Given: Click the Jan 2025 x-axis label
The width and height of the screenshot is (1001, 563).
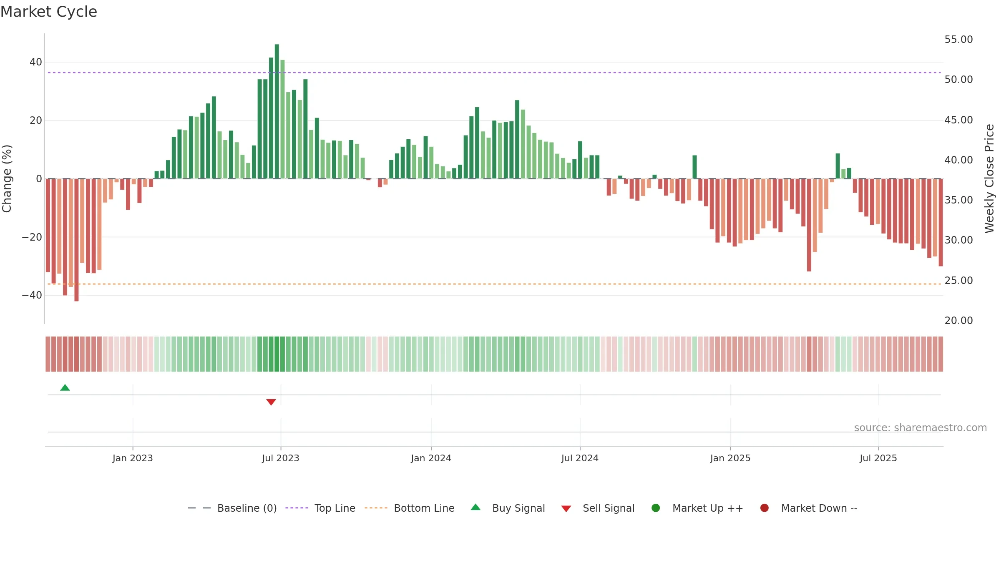Looking at the screenshot, I should point(730,458).
